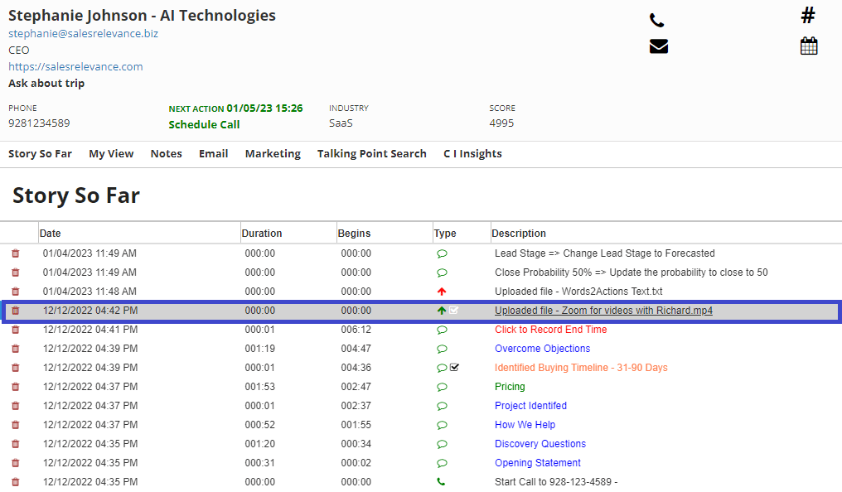Click phone icon on Start Call row

tap(441, 482)
